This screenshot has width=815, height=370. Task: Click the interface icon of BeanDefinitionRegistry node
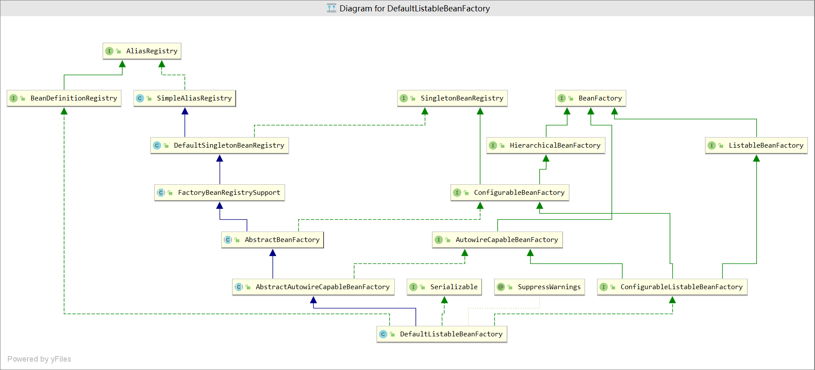click(x=14, y=98)
